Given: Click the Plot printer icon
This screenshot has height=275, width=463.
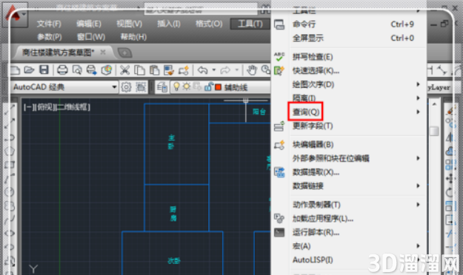Looking at the screenshot, I should pyautogui.click(x=62, y=70).
